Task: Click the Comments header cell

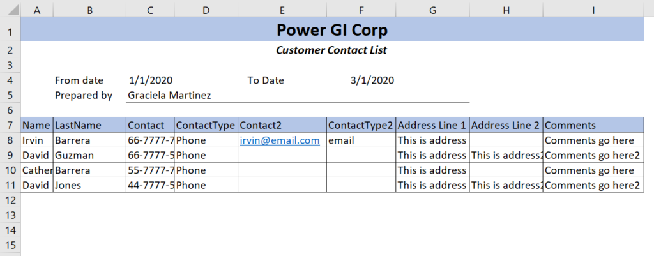Action: point(593,125)
